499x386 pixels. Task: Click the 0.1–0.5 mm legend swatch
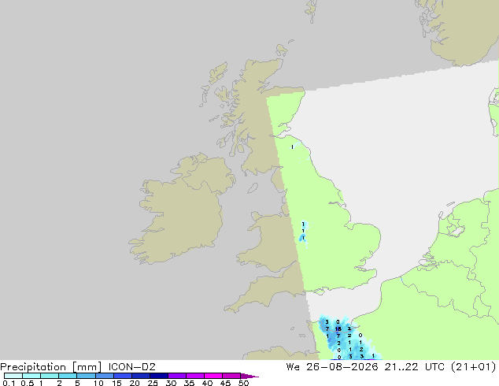(13, 376)
